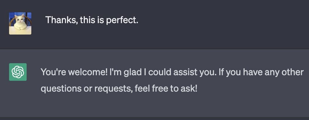309x120 pixels.
Task: Click the ChatGPT logo icon
Action: [18, 72]
